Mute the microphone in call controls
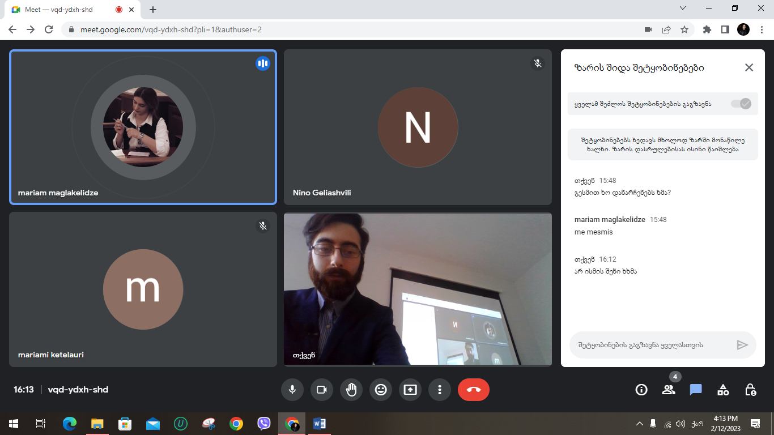Screen dimensions: 774x435 point(292,390)
